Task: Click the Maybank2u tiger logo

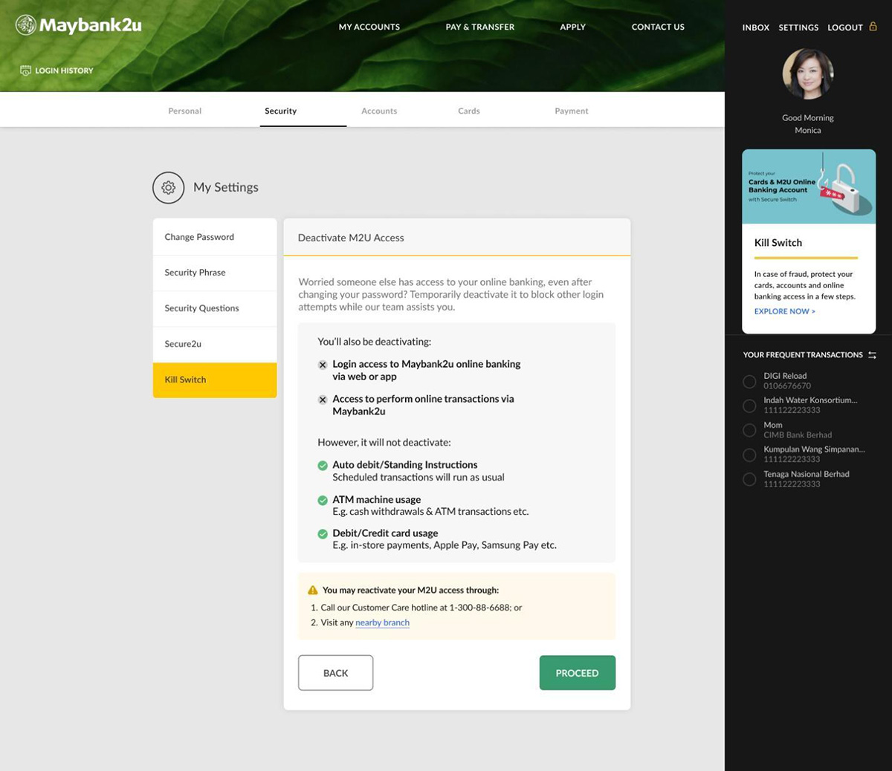Action: [x=26, y=25]
